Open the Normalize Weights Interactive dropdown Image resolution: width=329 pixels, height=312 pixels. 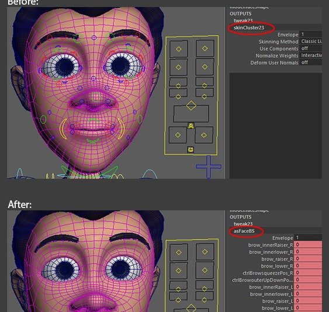pyautogui.click(x=311, y=56)
